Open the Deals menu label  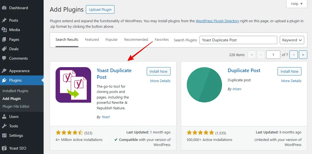point(14,49)
